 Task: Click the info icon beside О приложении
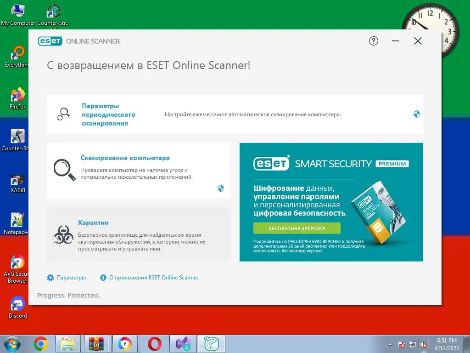103,278
